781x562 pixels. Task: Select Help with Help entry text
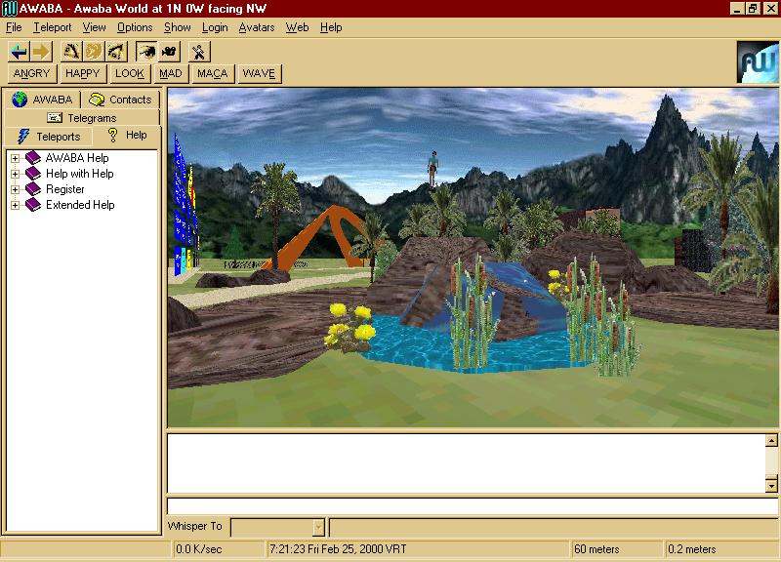(80, 174)
